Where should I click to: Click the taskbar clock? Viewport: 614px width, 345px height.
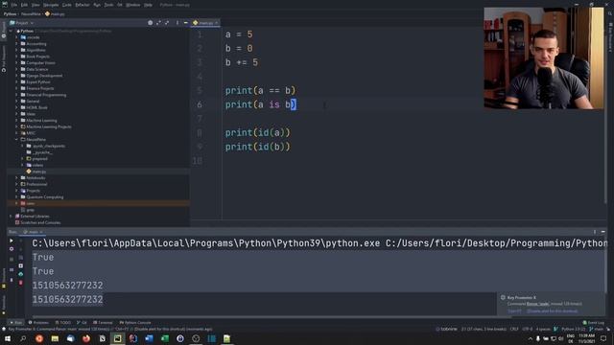[586, 338]
